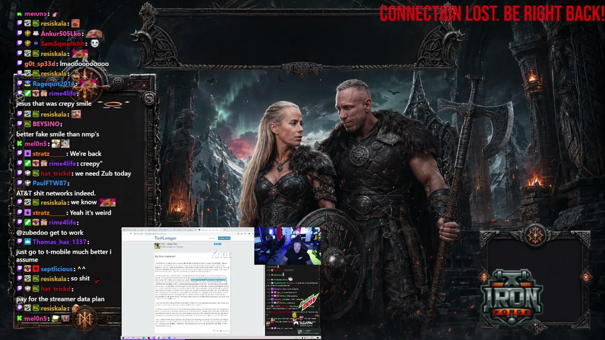Select "just go to t-mobile much better i assume"

coord(64,256)
